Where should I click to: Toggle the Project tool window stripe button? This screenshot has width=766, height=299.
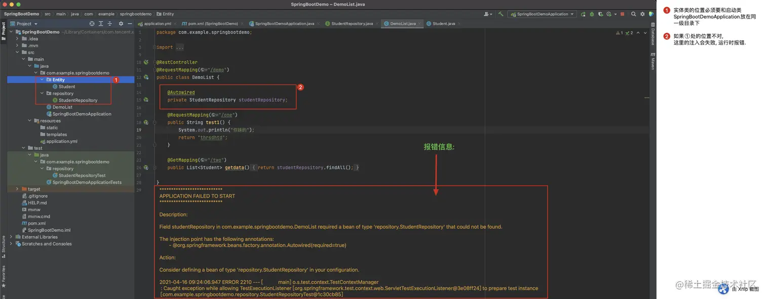4,31
